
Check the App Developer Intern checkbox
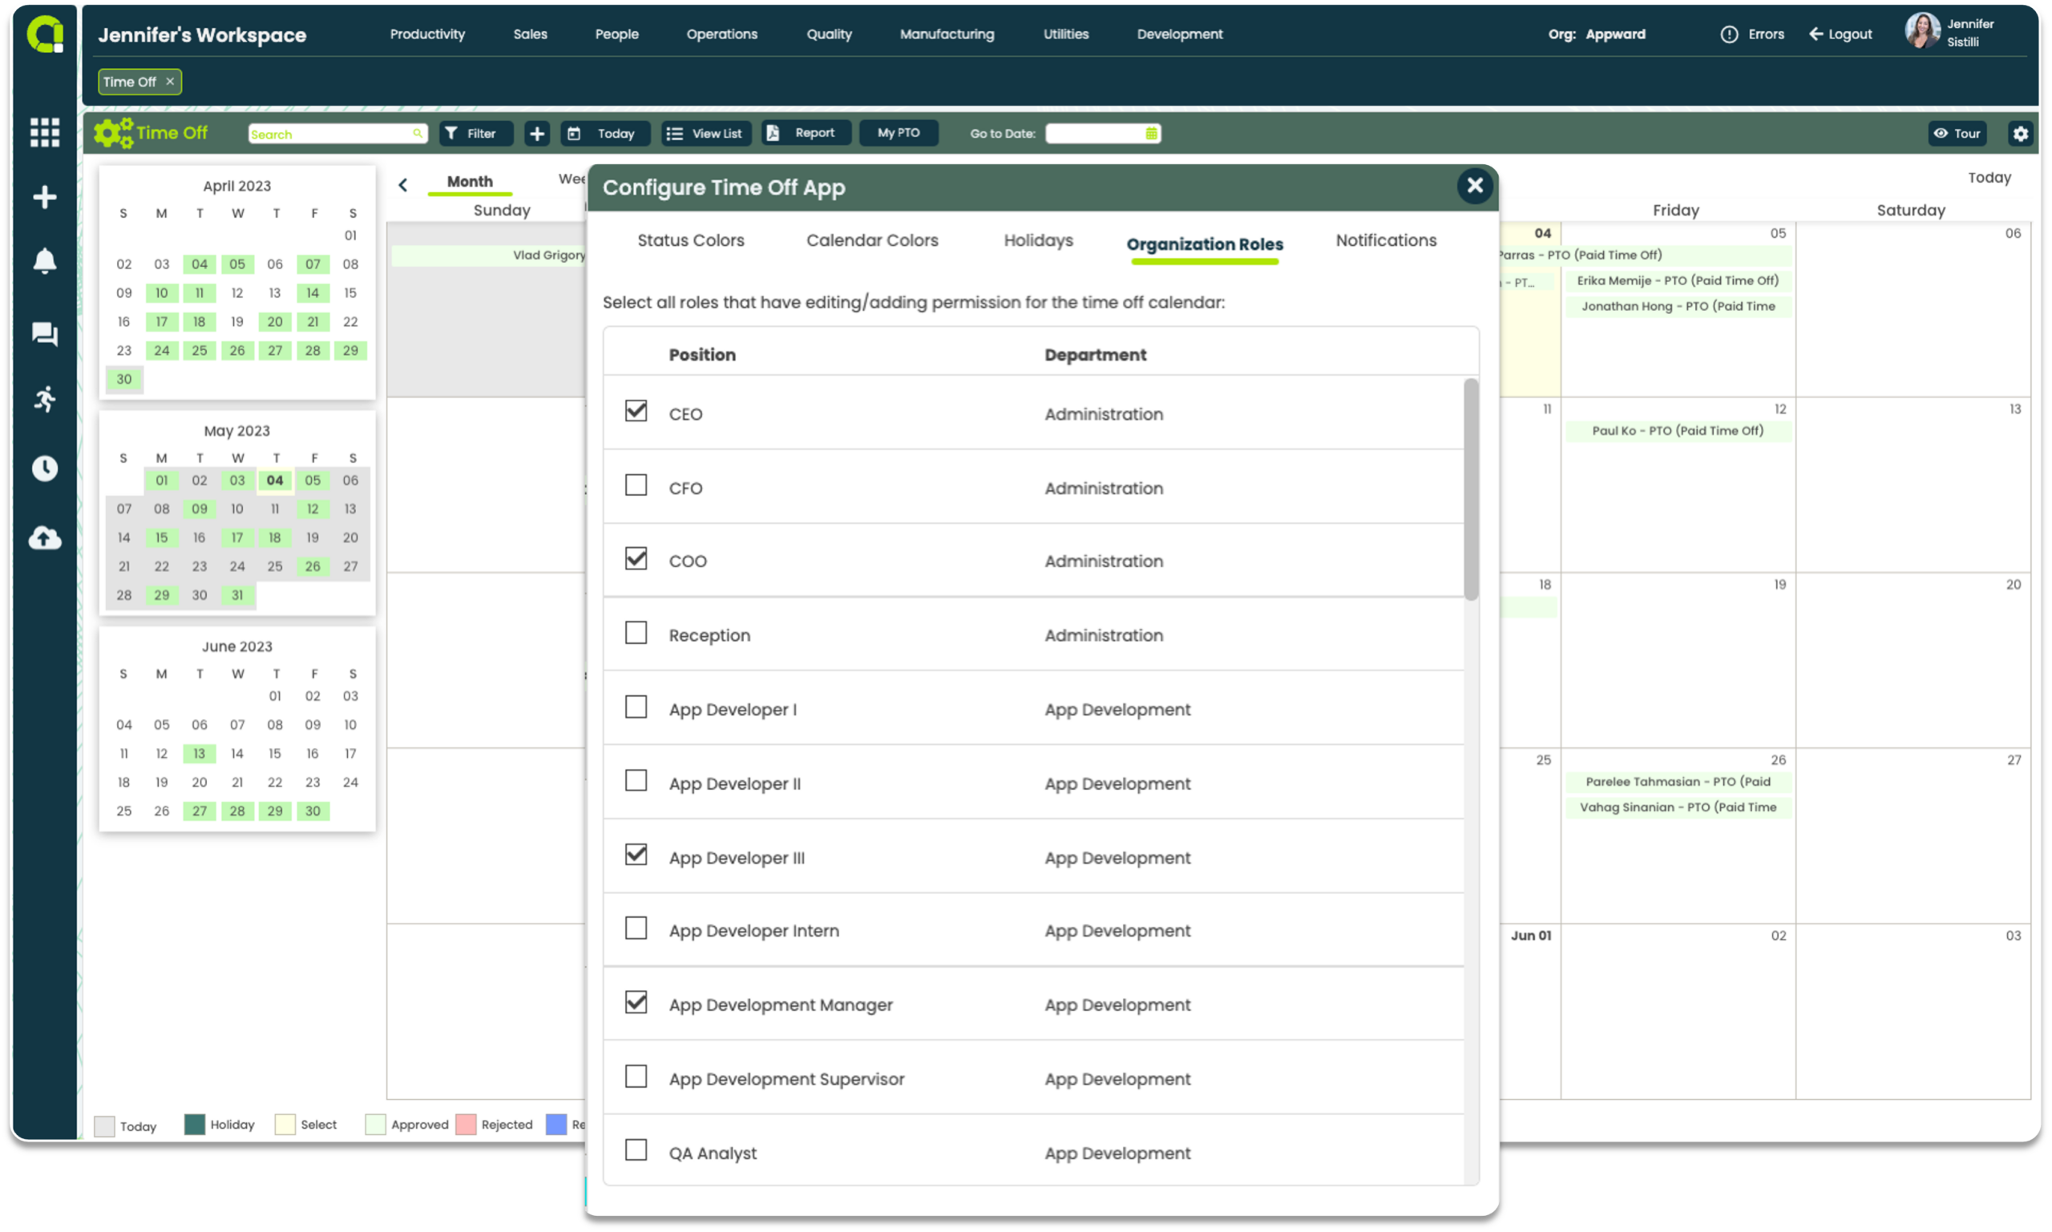click(x=636, y=928)
